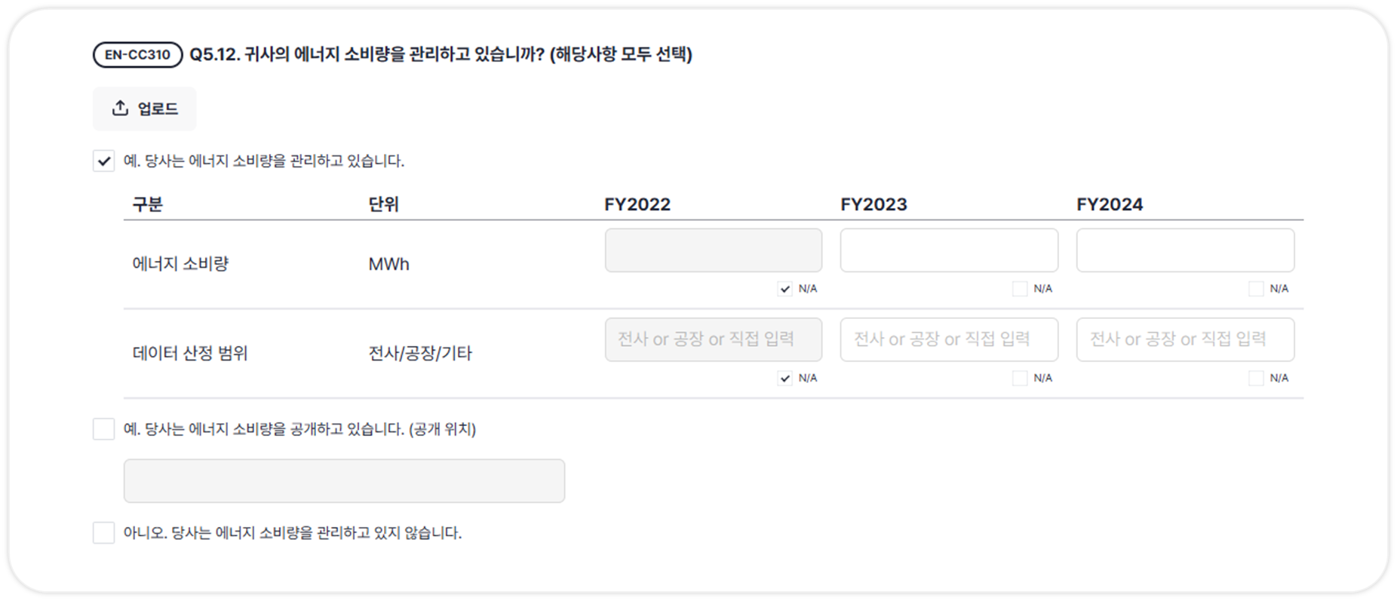This screenshot has width=1397, height=601.
Task: Click FY2023 energy consumption MWh field
Action: tap(949, 250)
